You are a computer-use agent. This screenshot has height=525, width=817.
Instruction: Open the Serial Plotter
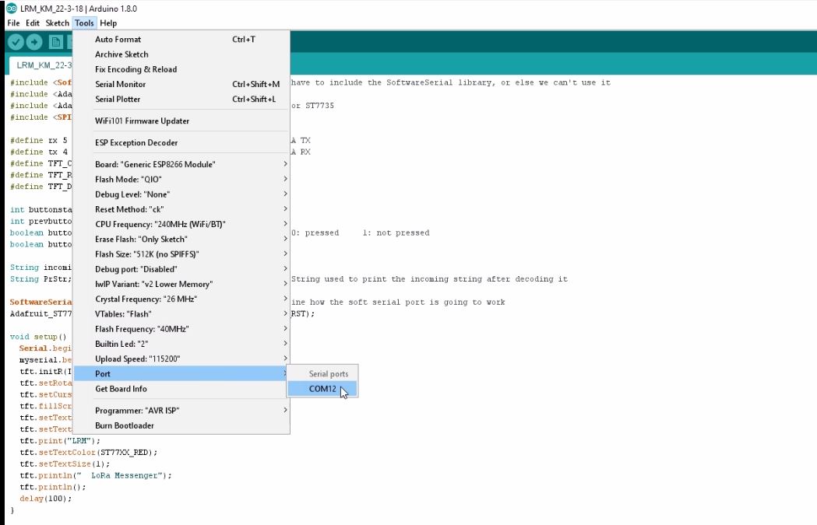click(181, 99)
